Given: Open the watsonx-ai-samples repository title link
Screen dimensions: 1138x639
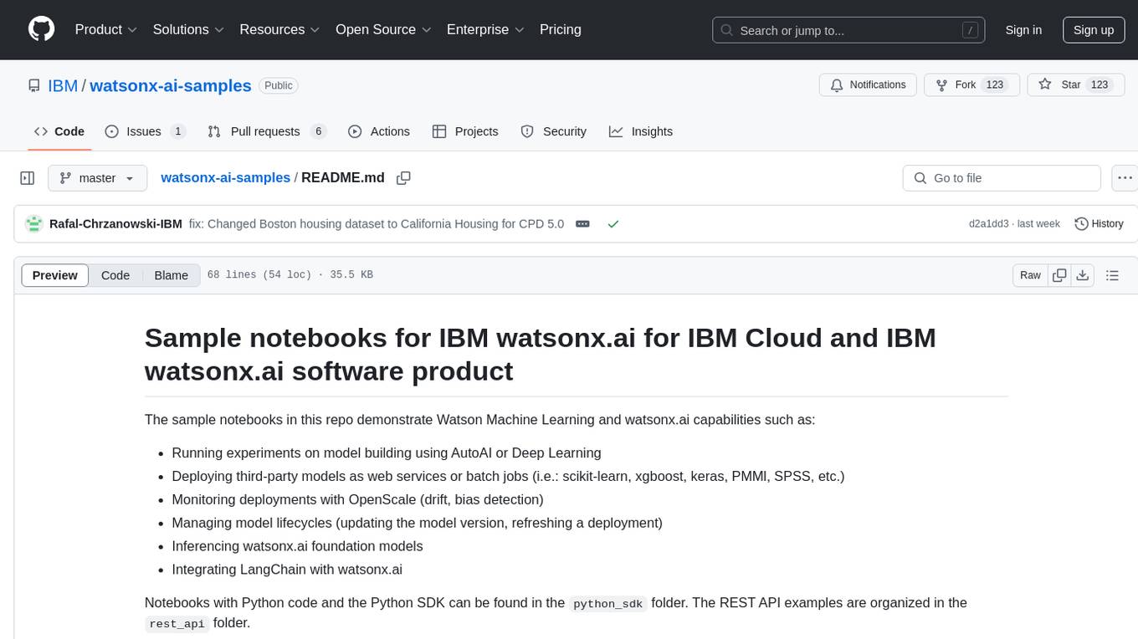Looking at the screenshot, I should tap(171, 85).
